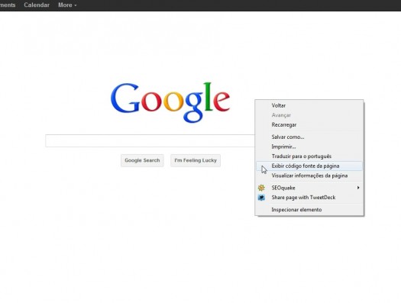Click the Google logo
401x303 pixels.
pos(170,102)
